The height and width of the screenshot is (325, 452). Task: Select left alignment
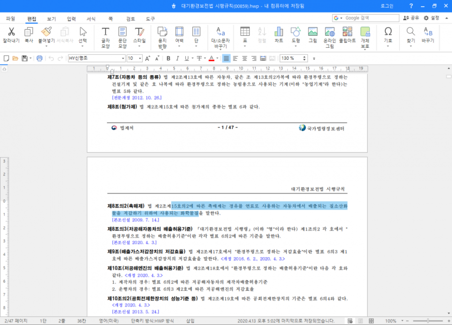(236, 58)
